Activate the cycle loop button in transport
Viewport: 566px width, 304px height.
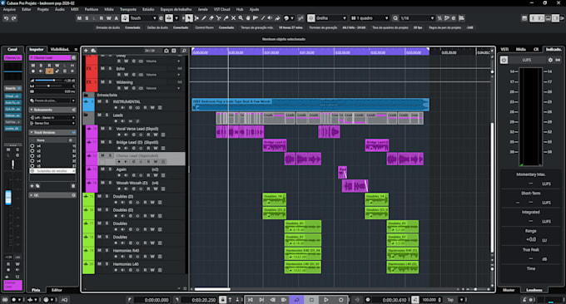(296, 300)
